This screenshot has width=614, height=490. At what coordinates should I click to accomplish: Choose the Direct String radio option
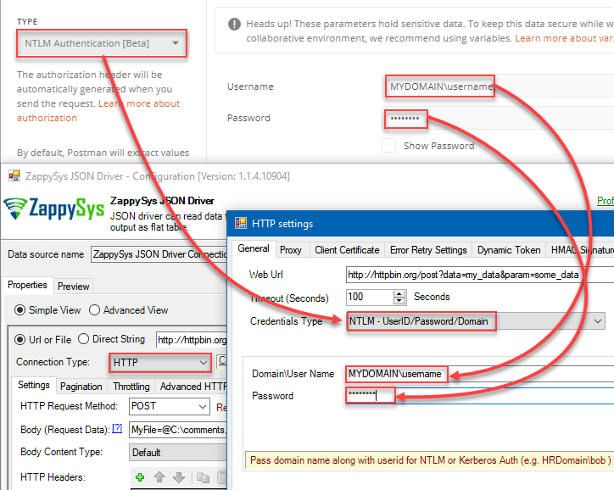click(83, 339)
